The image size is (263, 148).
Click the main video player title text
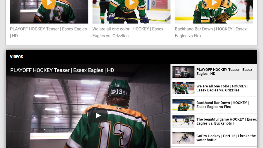pos(62,70)
